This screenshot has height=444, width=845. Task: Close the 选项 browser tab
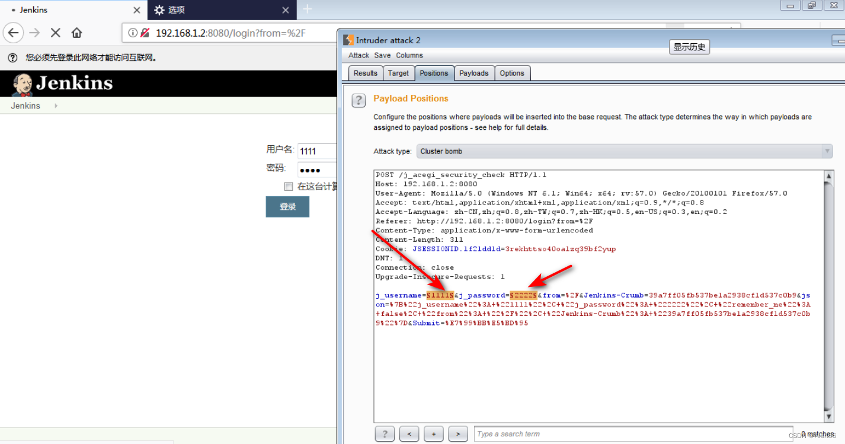[x=285, y=10]
